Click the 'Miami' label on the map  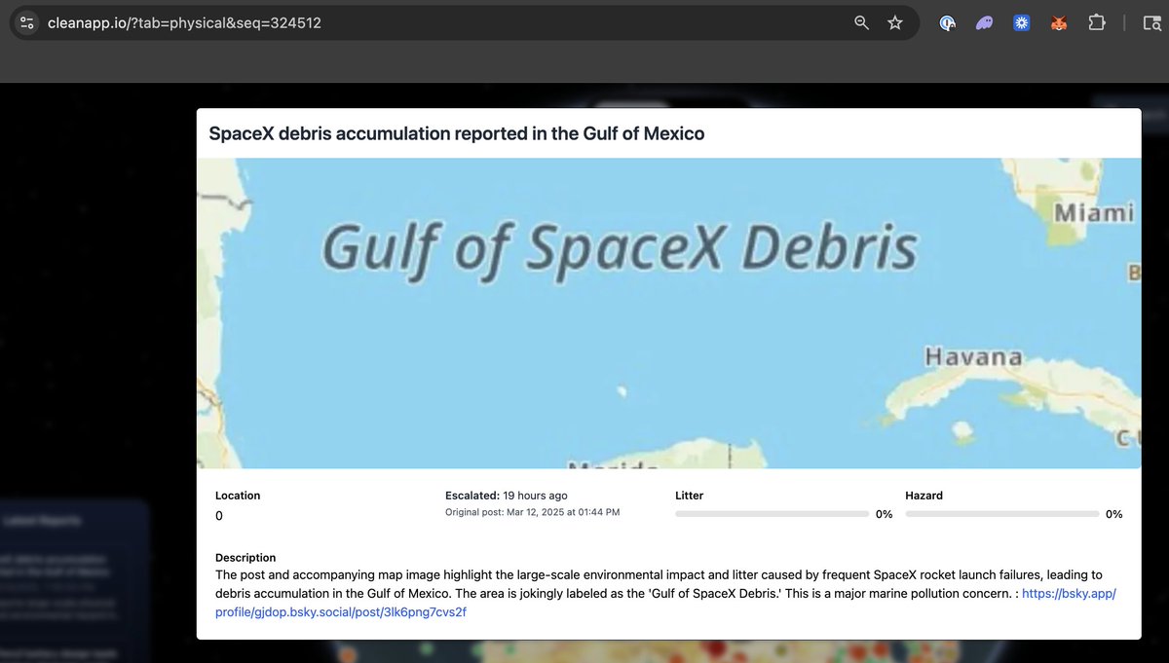1094,212
